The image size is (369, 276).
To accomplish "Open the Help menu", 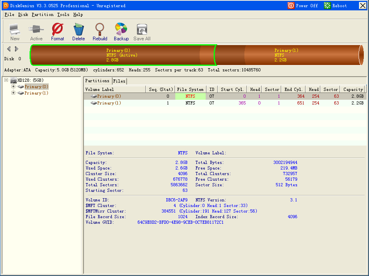I will (x=78, y=15).
